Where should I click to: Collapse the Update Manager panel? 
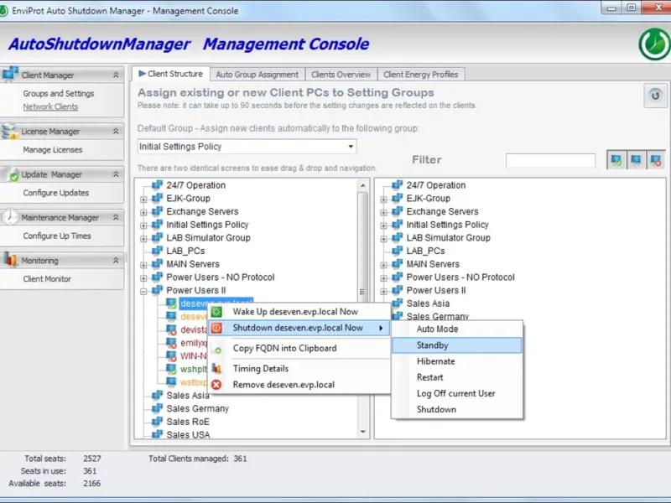coord(116,174)
